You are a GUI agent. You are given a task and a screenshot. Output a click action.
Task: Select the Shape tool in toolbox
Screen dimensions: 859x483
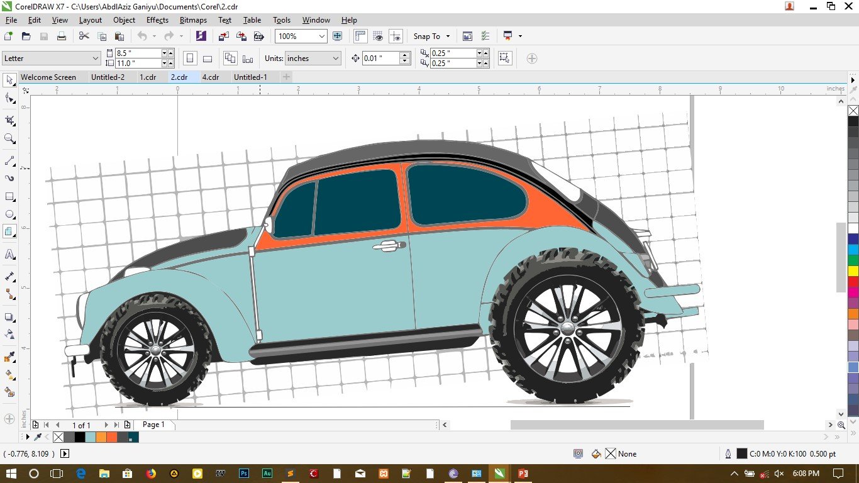(9, 99)
